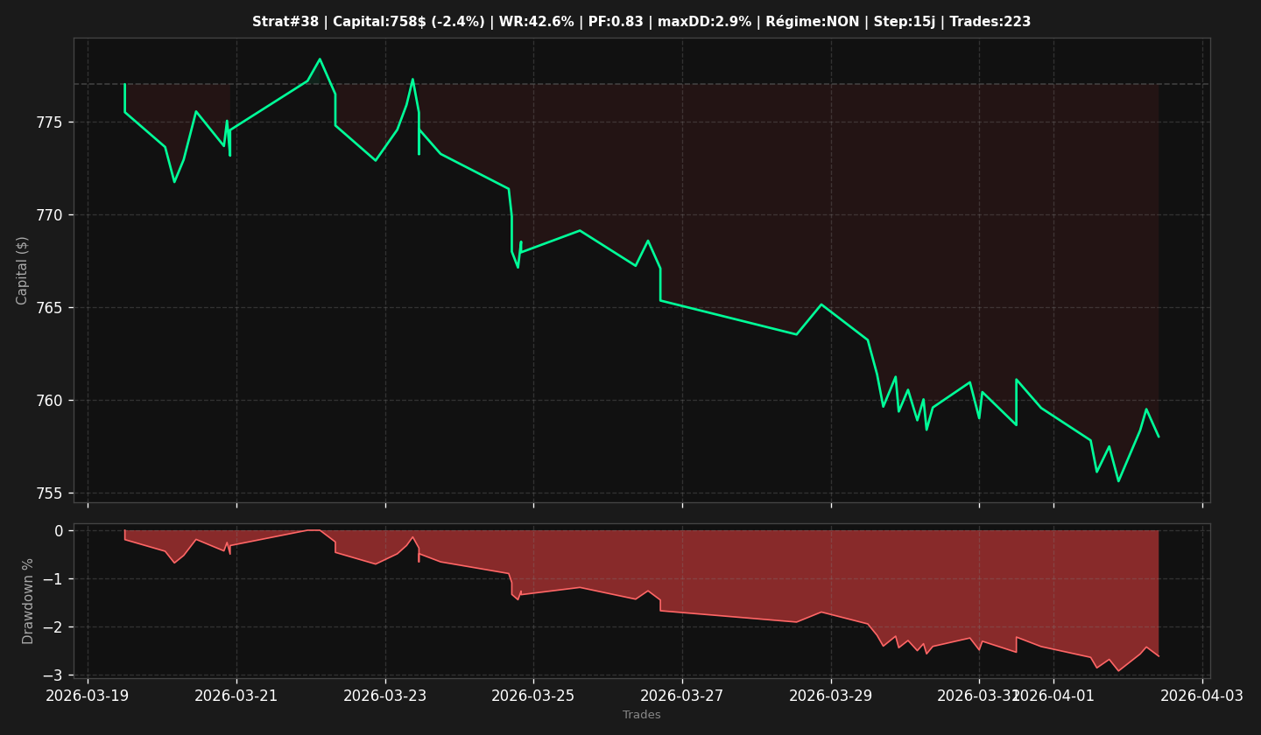
Task: Click the −1 drawdown axis tick label
Action: tap(53, 579)
